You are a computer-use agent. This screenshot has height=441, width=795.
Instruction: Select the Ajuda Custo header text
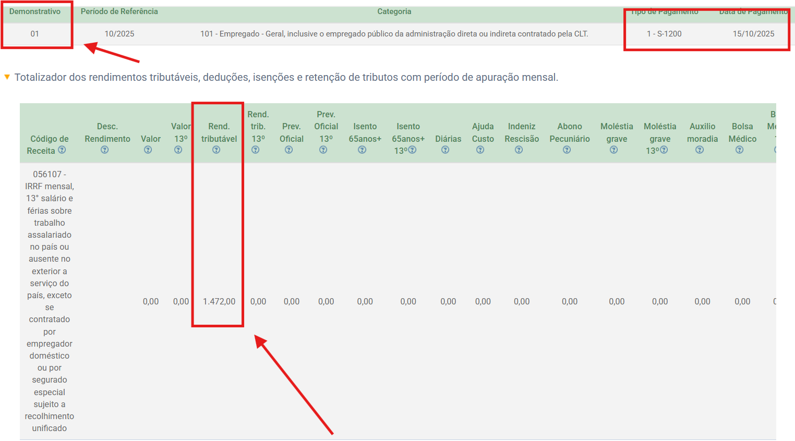point(483,132)
